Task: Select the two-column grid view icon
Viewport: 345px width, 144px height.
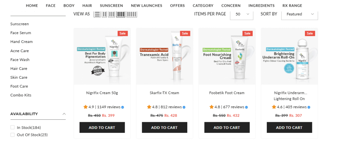Action: pos(104,14)
